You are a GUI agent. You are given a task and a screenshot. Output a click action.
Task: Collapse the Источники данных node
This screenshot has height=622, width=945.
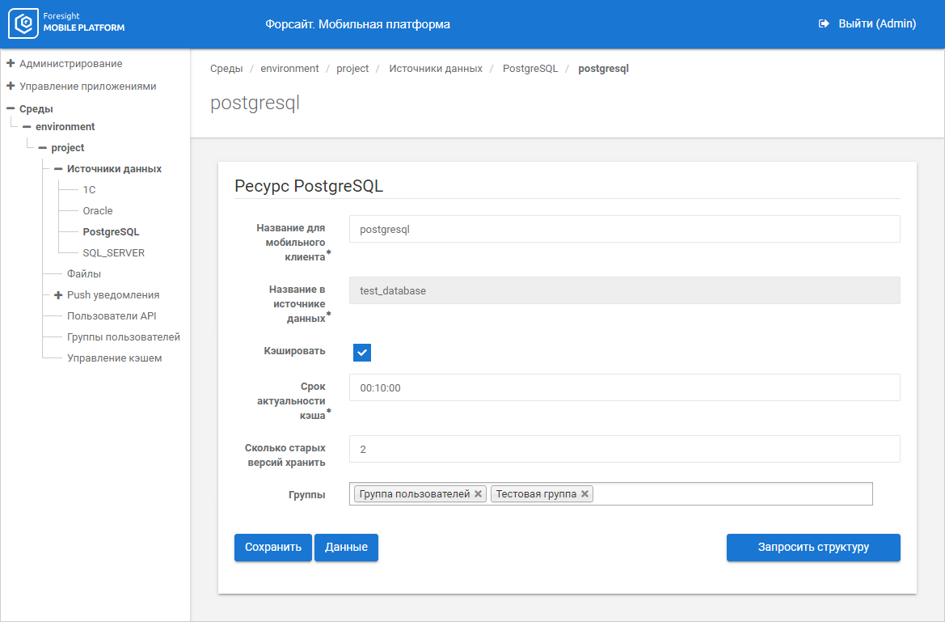(x=58, y=169)
